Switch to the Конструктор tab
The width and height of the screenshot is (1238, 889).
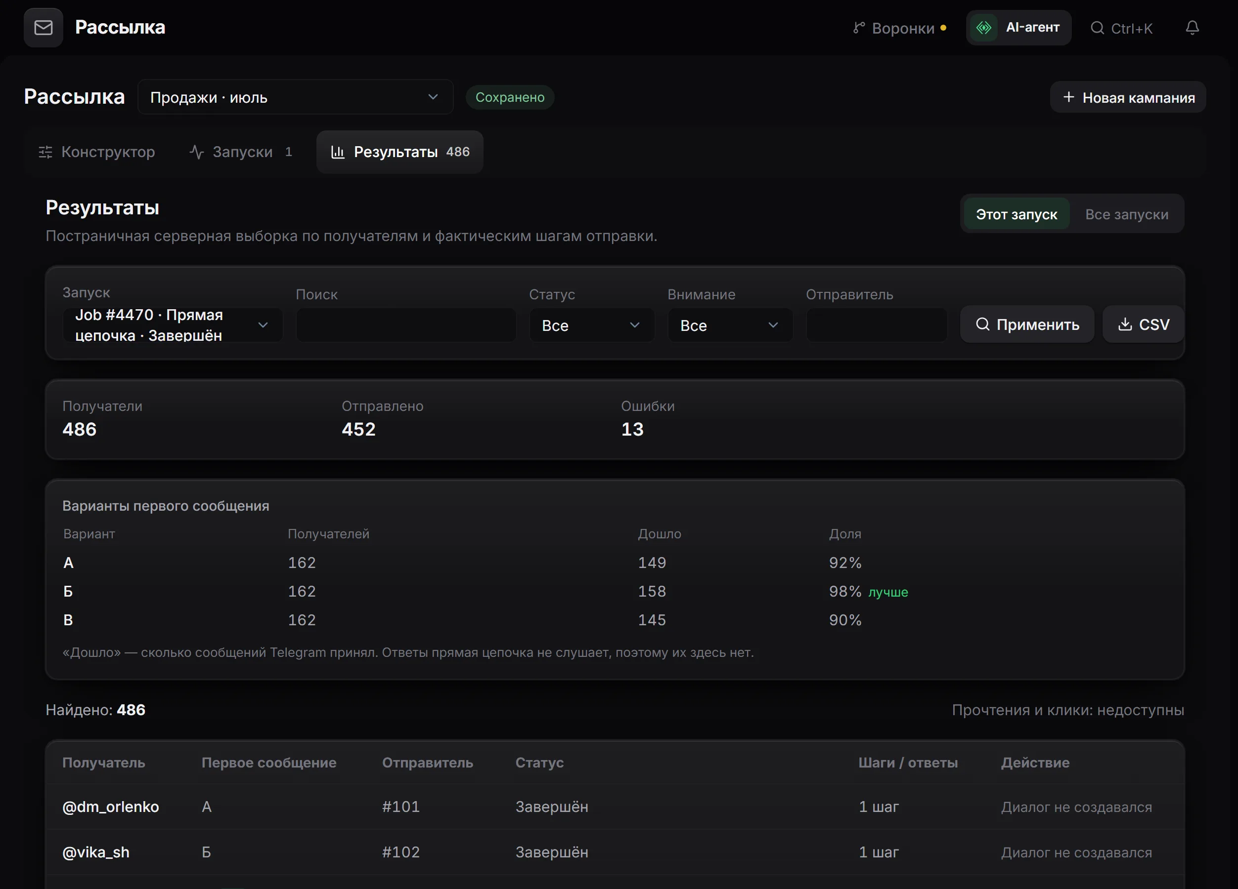click(96, 152)
